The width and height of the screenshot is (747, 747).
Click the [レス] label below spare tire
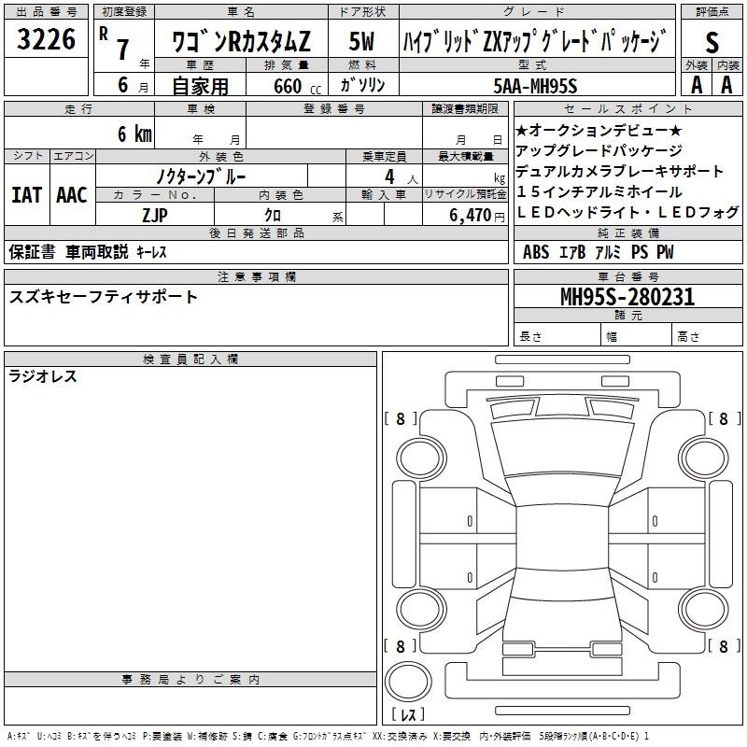[406, 714]
